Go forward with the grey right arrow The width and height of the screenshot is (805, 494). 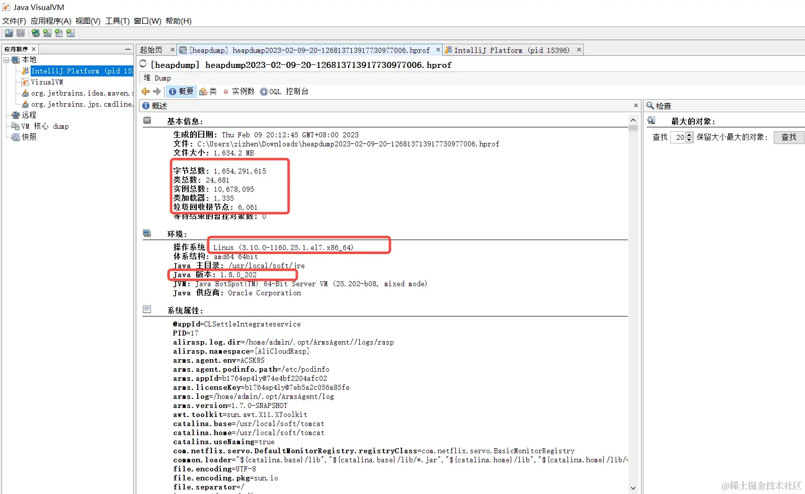coord(157,92)
